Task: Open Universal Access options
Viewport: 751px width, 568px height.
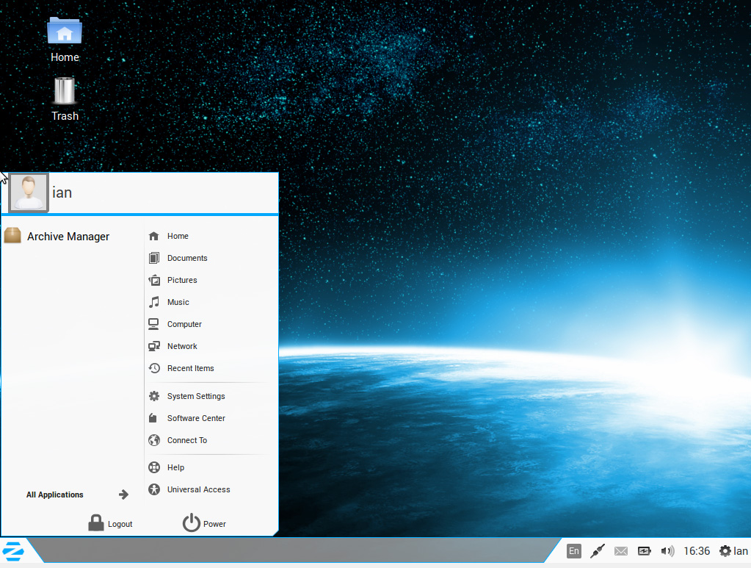Action: click(x=198, y=489)
